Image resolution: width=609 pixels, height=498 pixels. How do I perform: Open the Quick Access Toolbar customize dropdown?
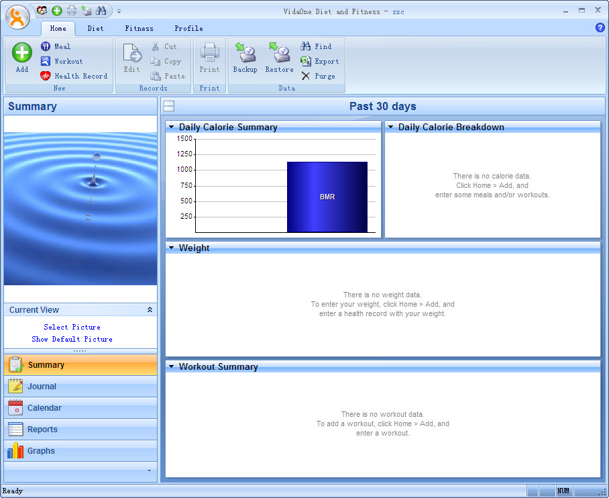(x=119, y=11)
